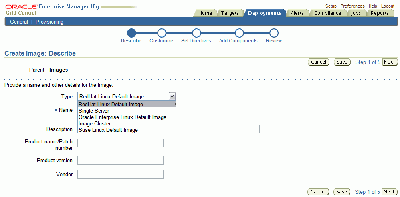Click the Add Components step label
Screen dimensions: 400x197
(238, 41)
